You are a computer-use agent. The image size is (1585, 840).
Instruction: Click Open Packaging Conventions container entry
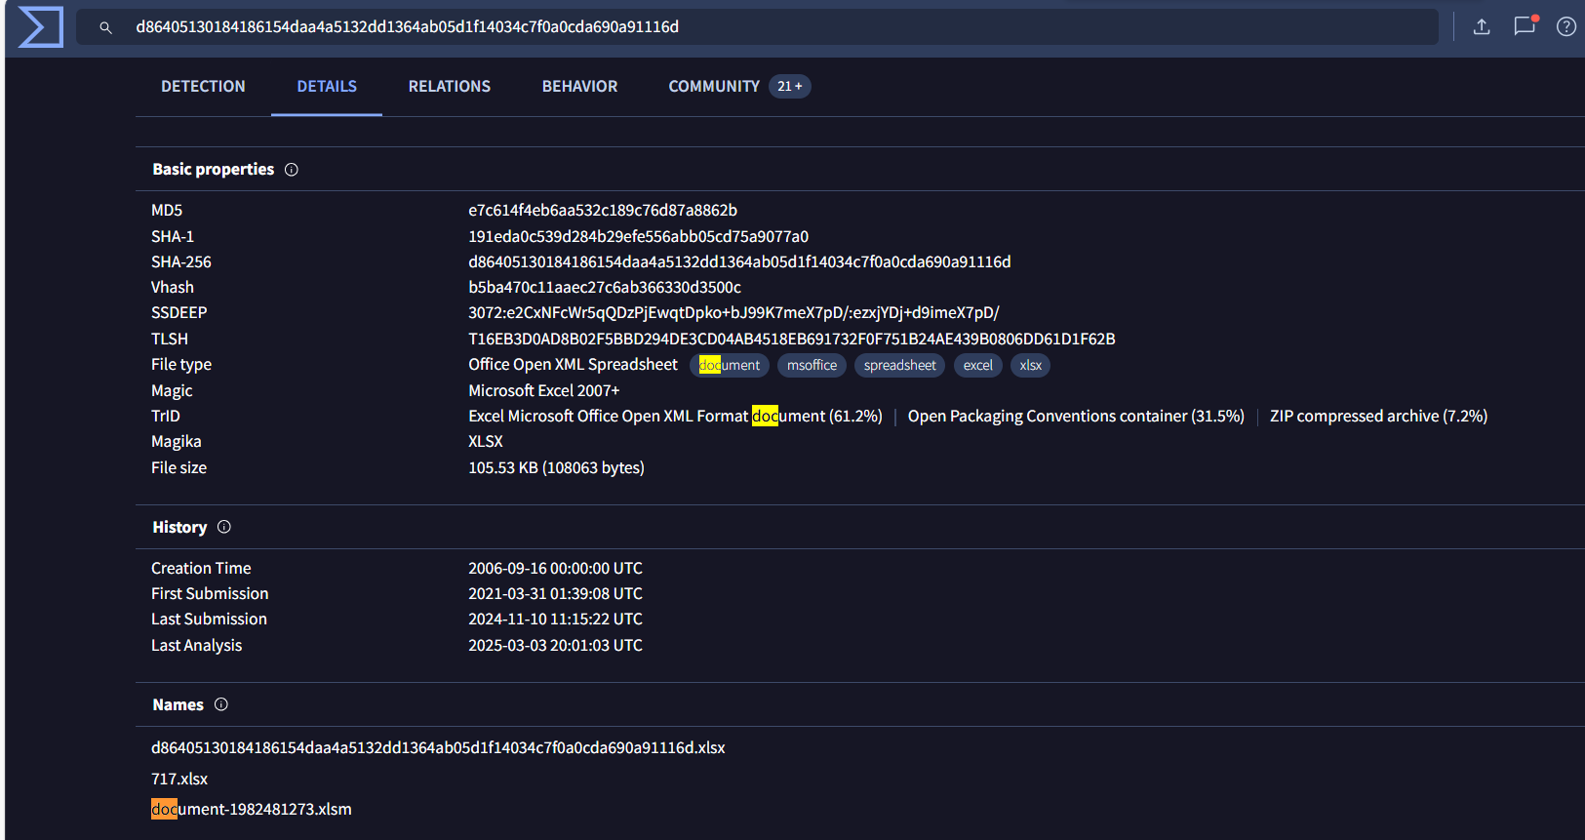point(1076,416)
